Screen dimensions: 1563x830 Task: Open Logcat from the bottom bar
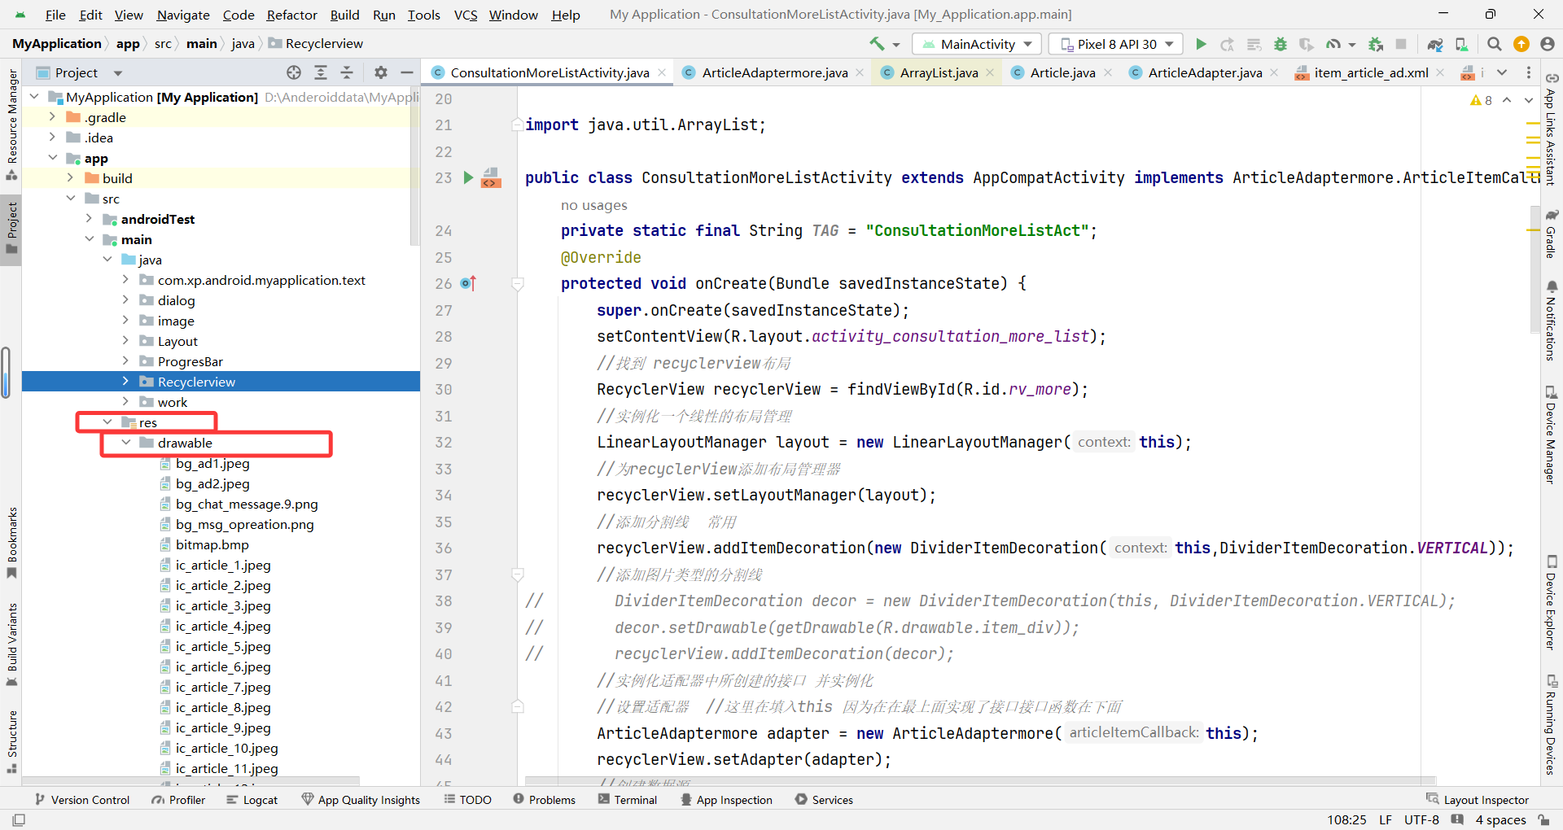(252, 799)
